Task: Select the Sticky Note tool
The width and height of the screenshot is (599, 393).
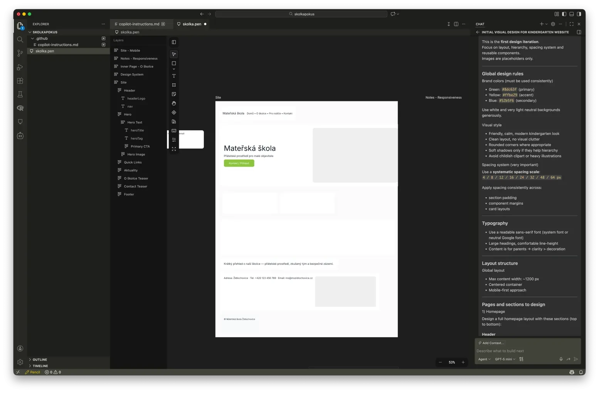Action: [174, 94]
